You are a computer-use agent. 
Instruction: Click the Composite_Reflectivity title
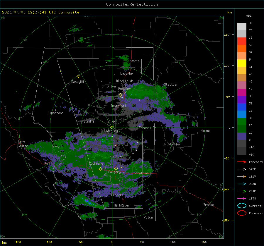click(x=132, y=4)
